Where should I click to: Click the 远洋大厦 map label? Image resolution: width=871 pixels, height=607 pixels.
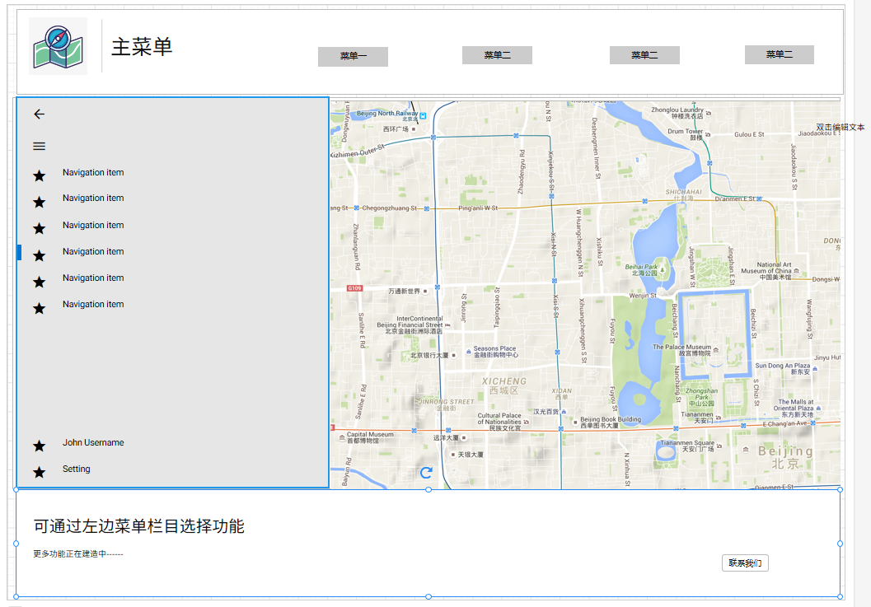(446, 437)
